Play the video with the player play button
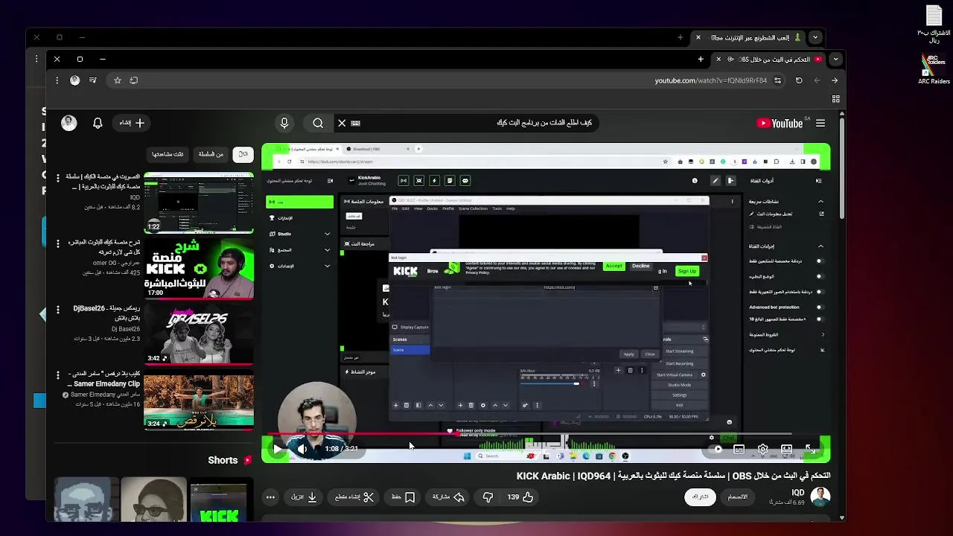Image resolution: width=953 pixels, height=536 pixels. point(278,449)
